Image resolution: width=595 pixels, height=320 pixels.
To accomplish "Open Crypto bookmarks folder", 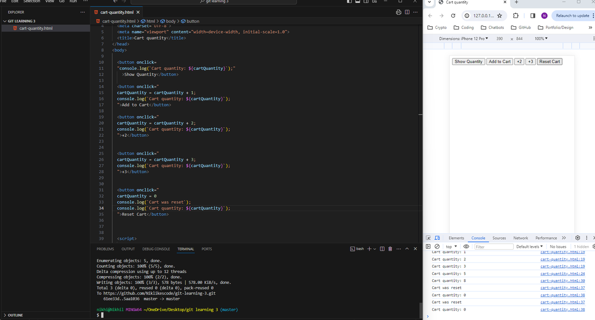I will click(437, 28).
